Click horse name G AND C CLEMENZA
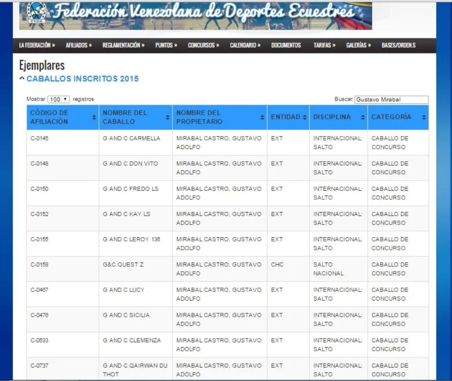 (132, 340)
